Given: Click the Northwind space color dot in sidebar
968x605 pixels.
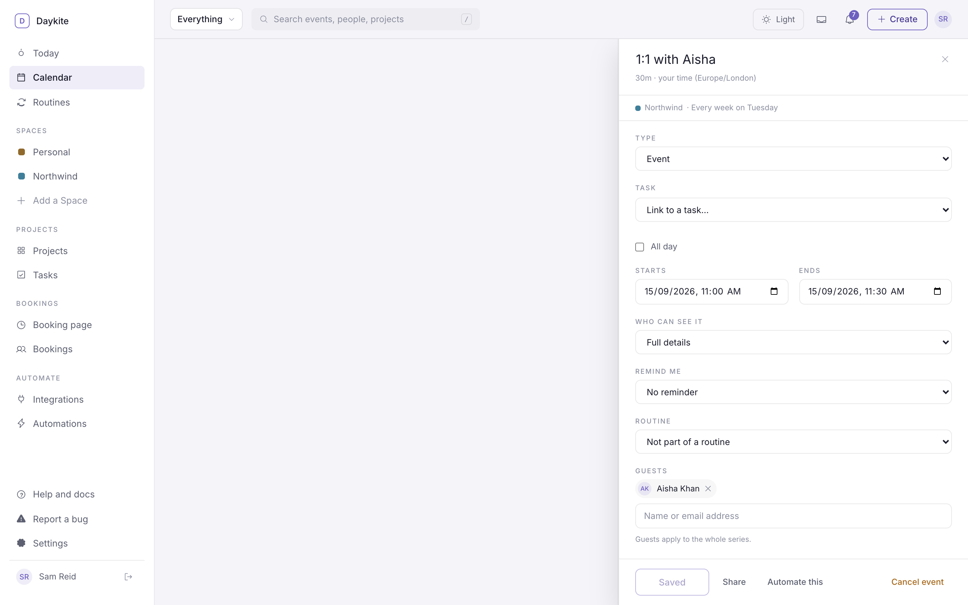Looking at the screenshot, I should click(22, 176).
